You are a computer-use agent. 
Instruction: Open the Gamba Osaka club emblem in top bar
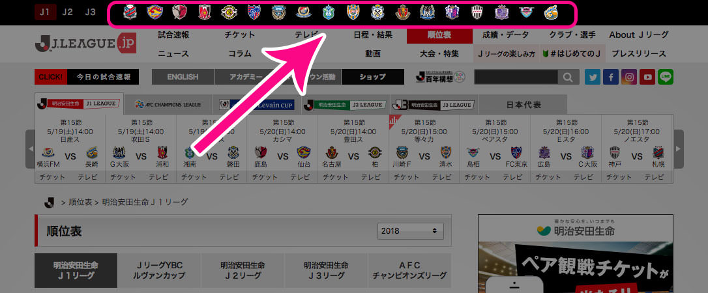pos(427,12)
